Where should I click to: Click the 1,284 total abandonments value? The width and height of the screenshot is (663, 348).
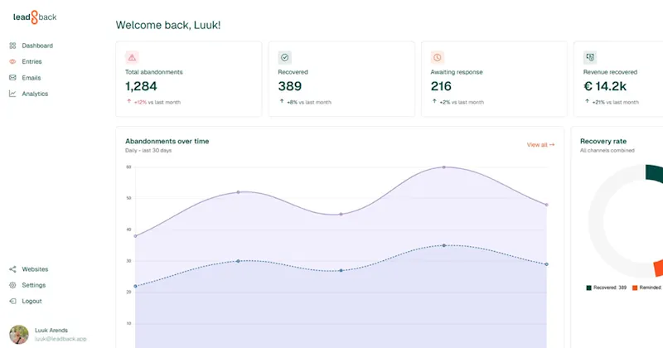[141, 86]
